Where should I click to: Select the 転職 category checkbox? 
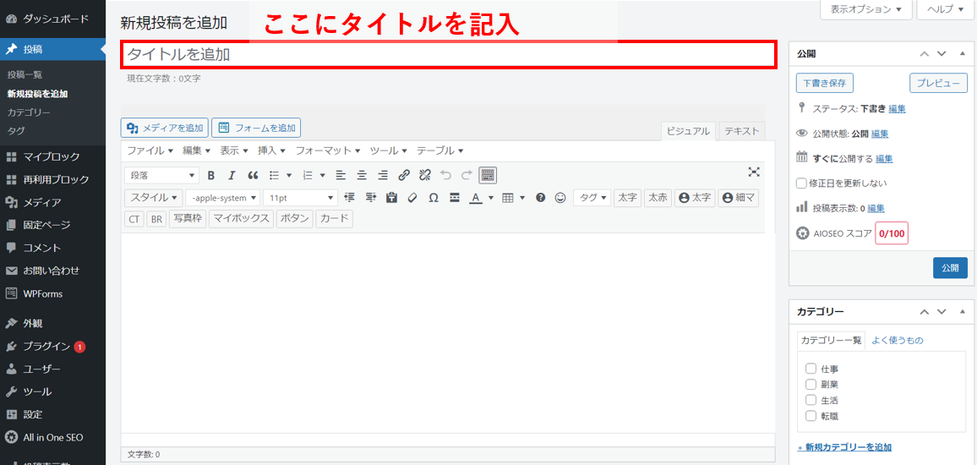click(x=811, y=416)
